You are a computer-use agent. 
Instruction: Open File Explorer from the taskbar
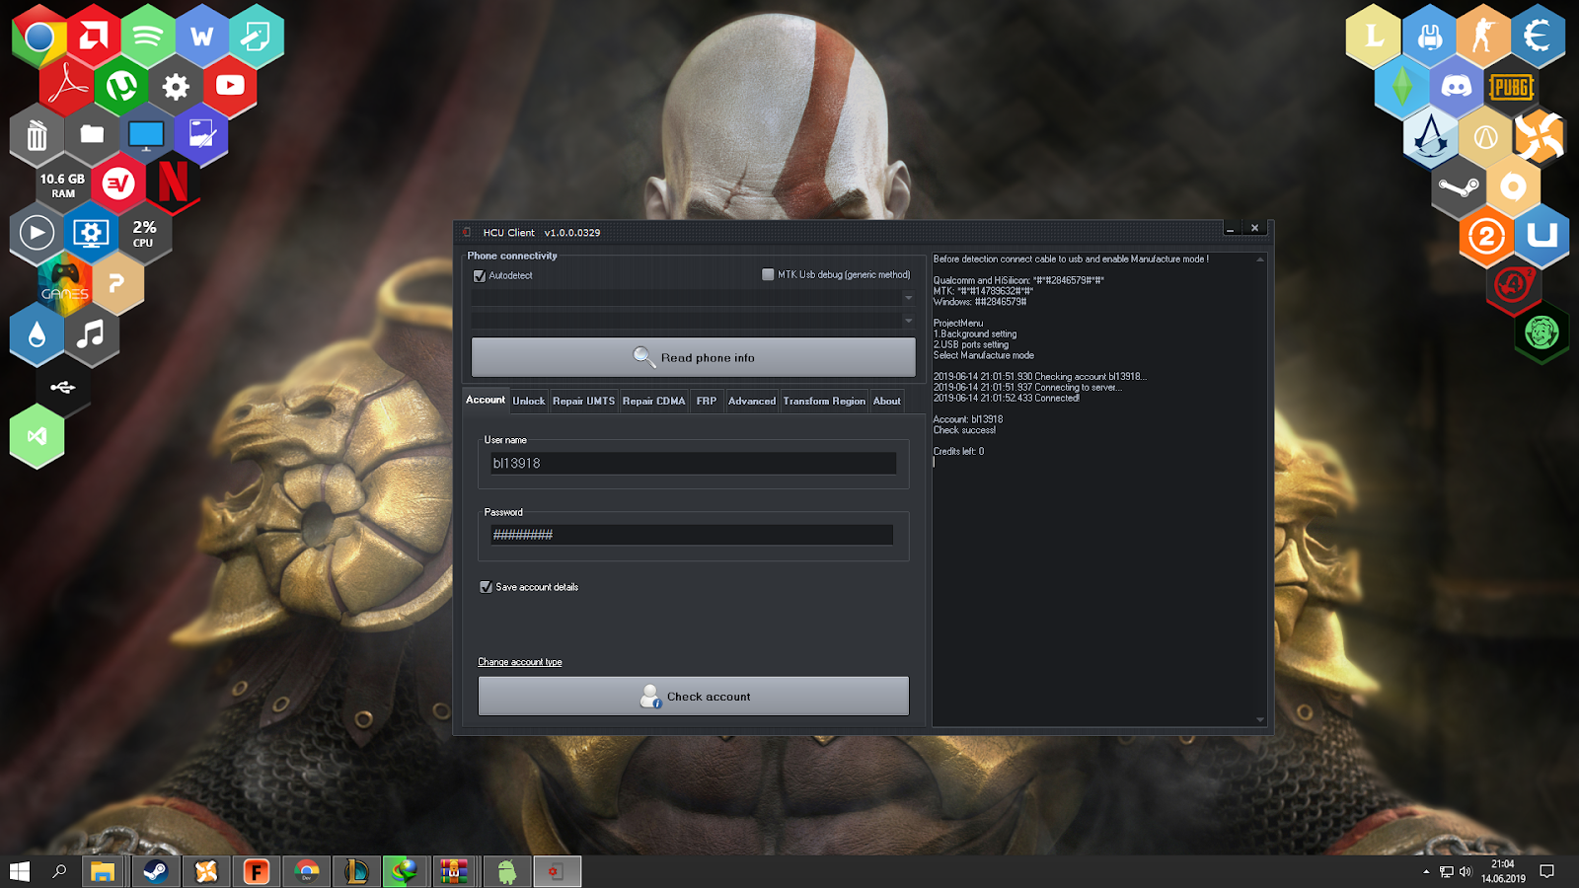tap(103, 871)
